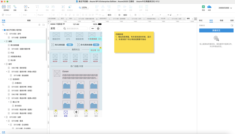Close the 南瓜储钱罐 canvas tab
Screen dimensions: 235x134
tap(58, 19)
